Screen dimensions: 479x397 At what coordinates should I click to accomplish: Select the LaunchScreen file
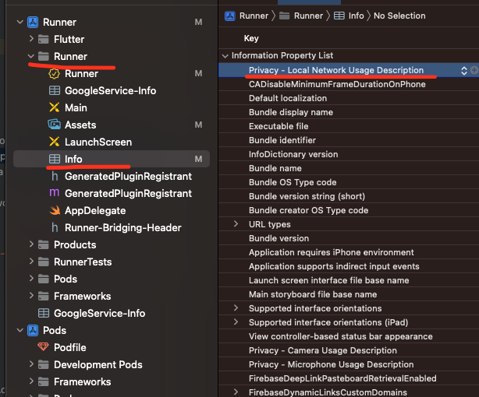point(98,142)
